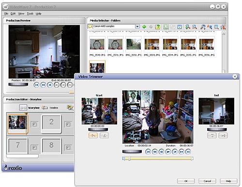The image size is (242, 187).
Task: Click rewind in Production Preview
Action: pos(43,85)
